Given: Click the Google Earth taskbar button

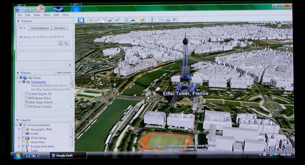Looking at the screenshot, I should [68, 155].
